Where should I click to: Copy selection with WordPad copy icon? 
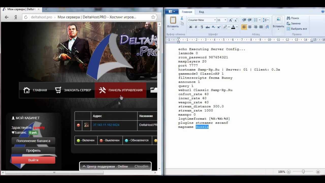click(x=182, y=23)
